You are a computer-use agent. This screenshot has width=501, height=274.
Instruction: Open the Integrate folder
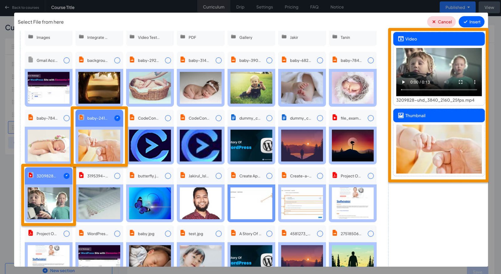99,37
